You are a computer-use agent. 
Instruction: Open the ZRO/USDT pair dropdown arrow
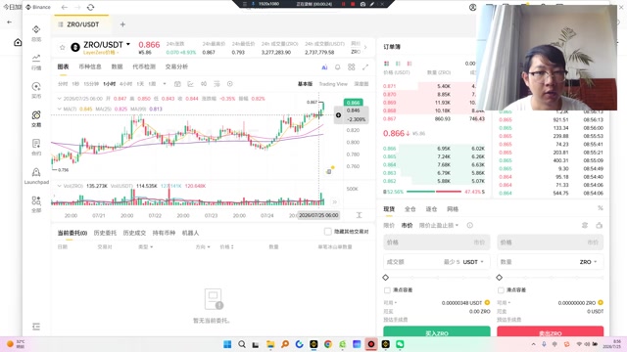click(128, 44)
